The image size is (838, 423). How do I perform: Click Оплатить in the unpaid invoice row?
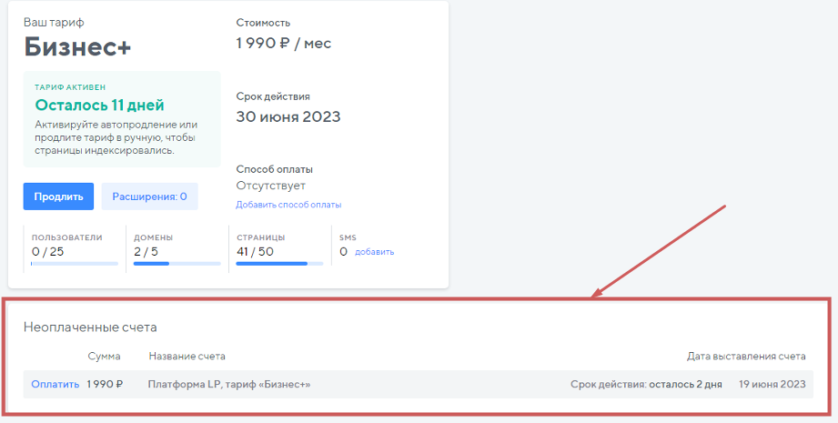56,385
